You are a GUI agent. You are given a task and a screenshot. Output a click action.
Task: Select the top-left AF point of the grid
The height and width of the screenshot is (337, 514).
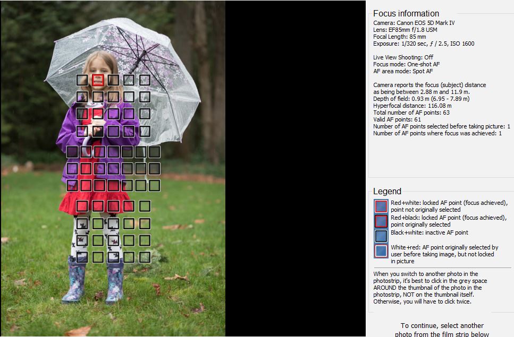[x=82, y=80]
